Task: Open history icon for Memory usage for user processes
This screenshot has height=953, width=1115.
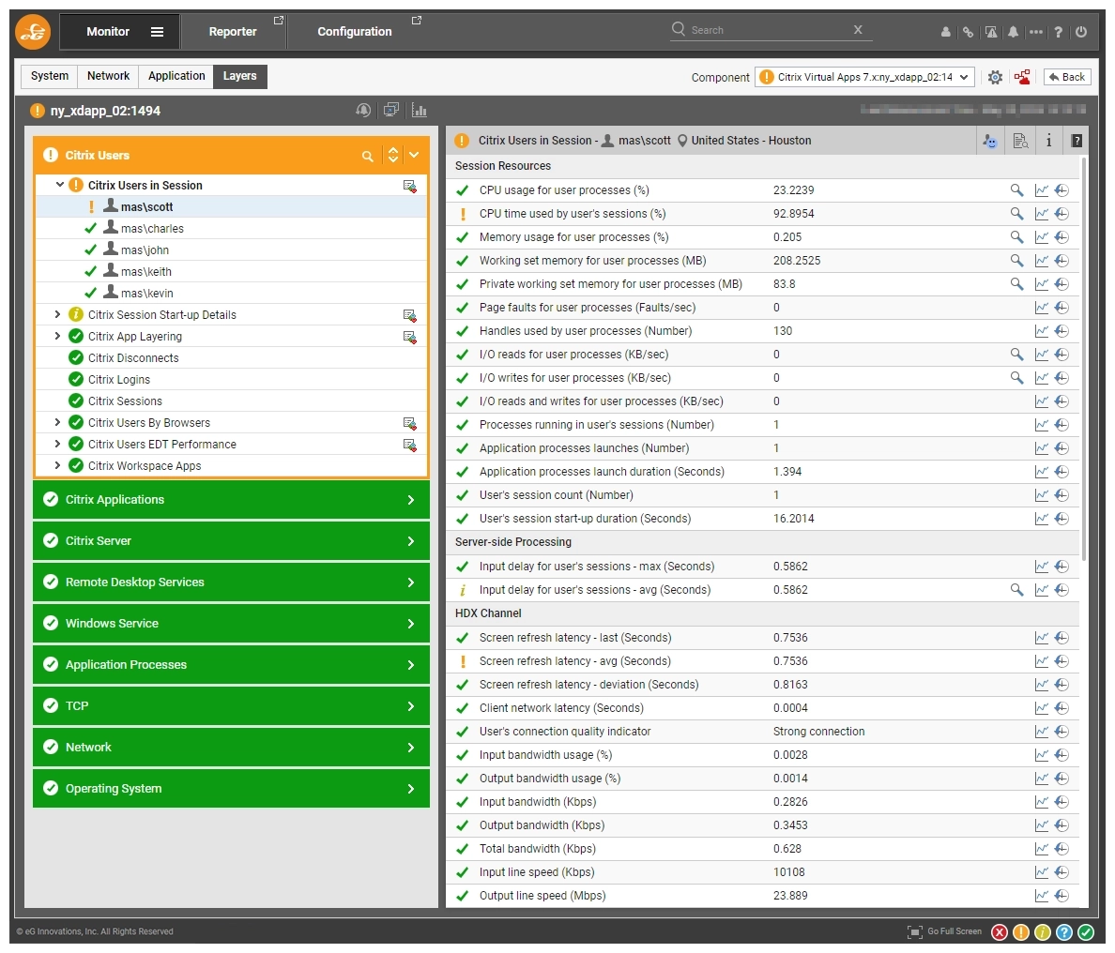Action: coord(1062,237)
